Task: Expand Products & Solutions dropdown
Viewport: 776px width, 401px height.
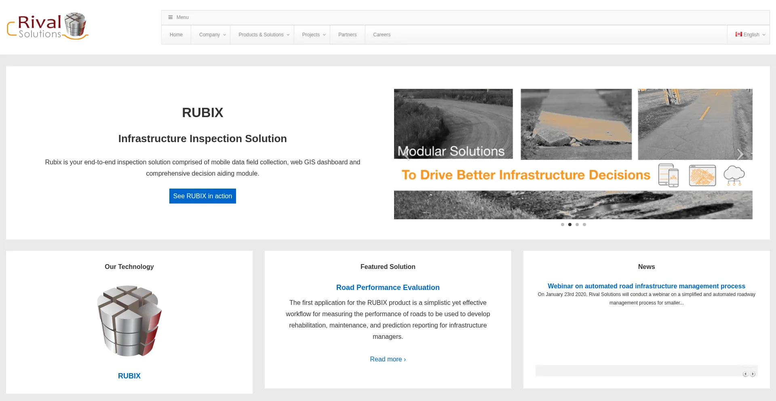Action: coord(264,35)
